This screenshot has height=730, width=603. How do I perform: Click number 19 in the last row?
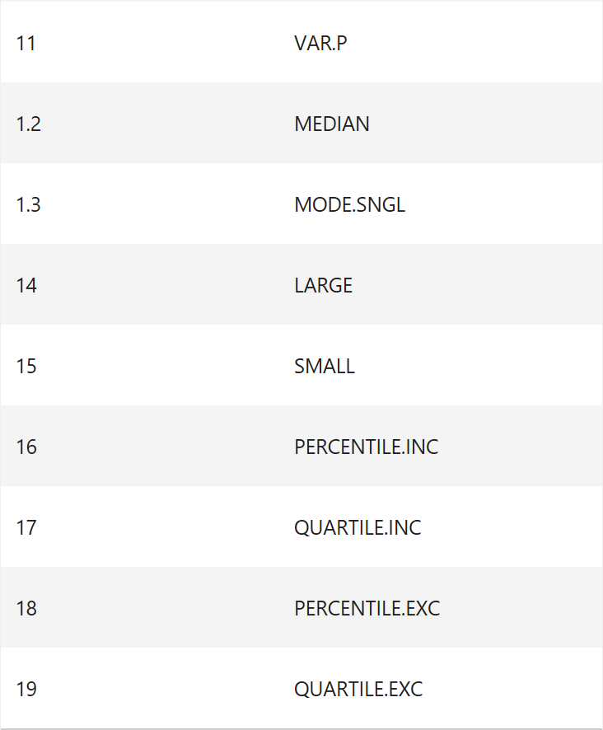pyautogui.click(x=26, y=689)
